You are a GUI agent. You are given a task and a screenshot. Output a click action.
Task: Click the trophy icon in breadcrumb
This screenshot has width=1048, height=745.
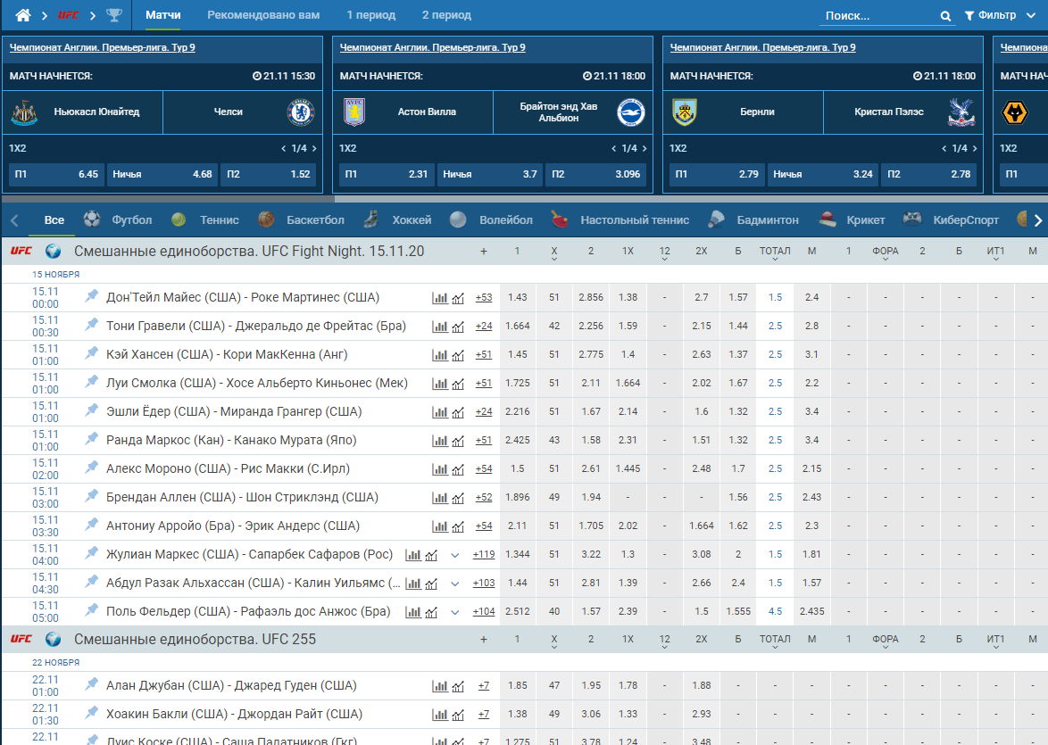114,15
